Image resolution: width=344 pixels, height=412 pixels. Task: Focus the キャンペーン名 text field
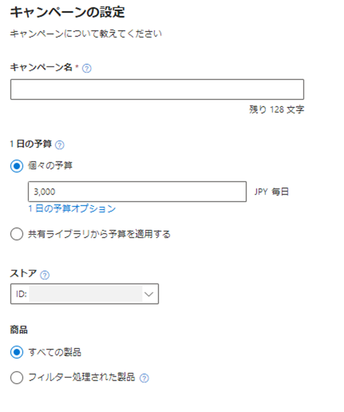click(x=157, y=89)
